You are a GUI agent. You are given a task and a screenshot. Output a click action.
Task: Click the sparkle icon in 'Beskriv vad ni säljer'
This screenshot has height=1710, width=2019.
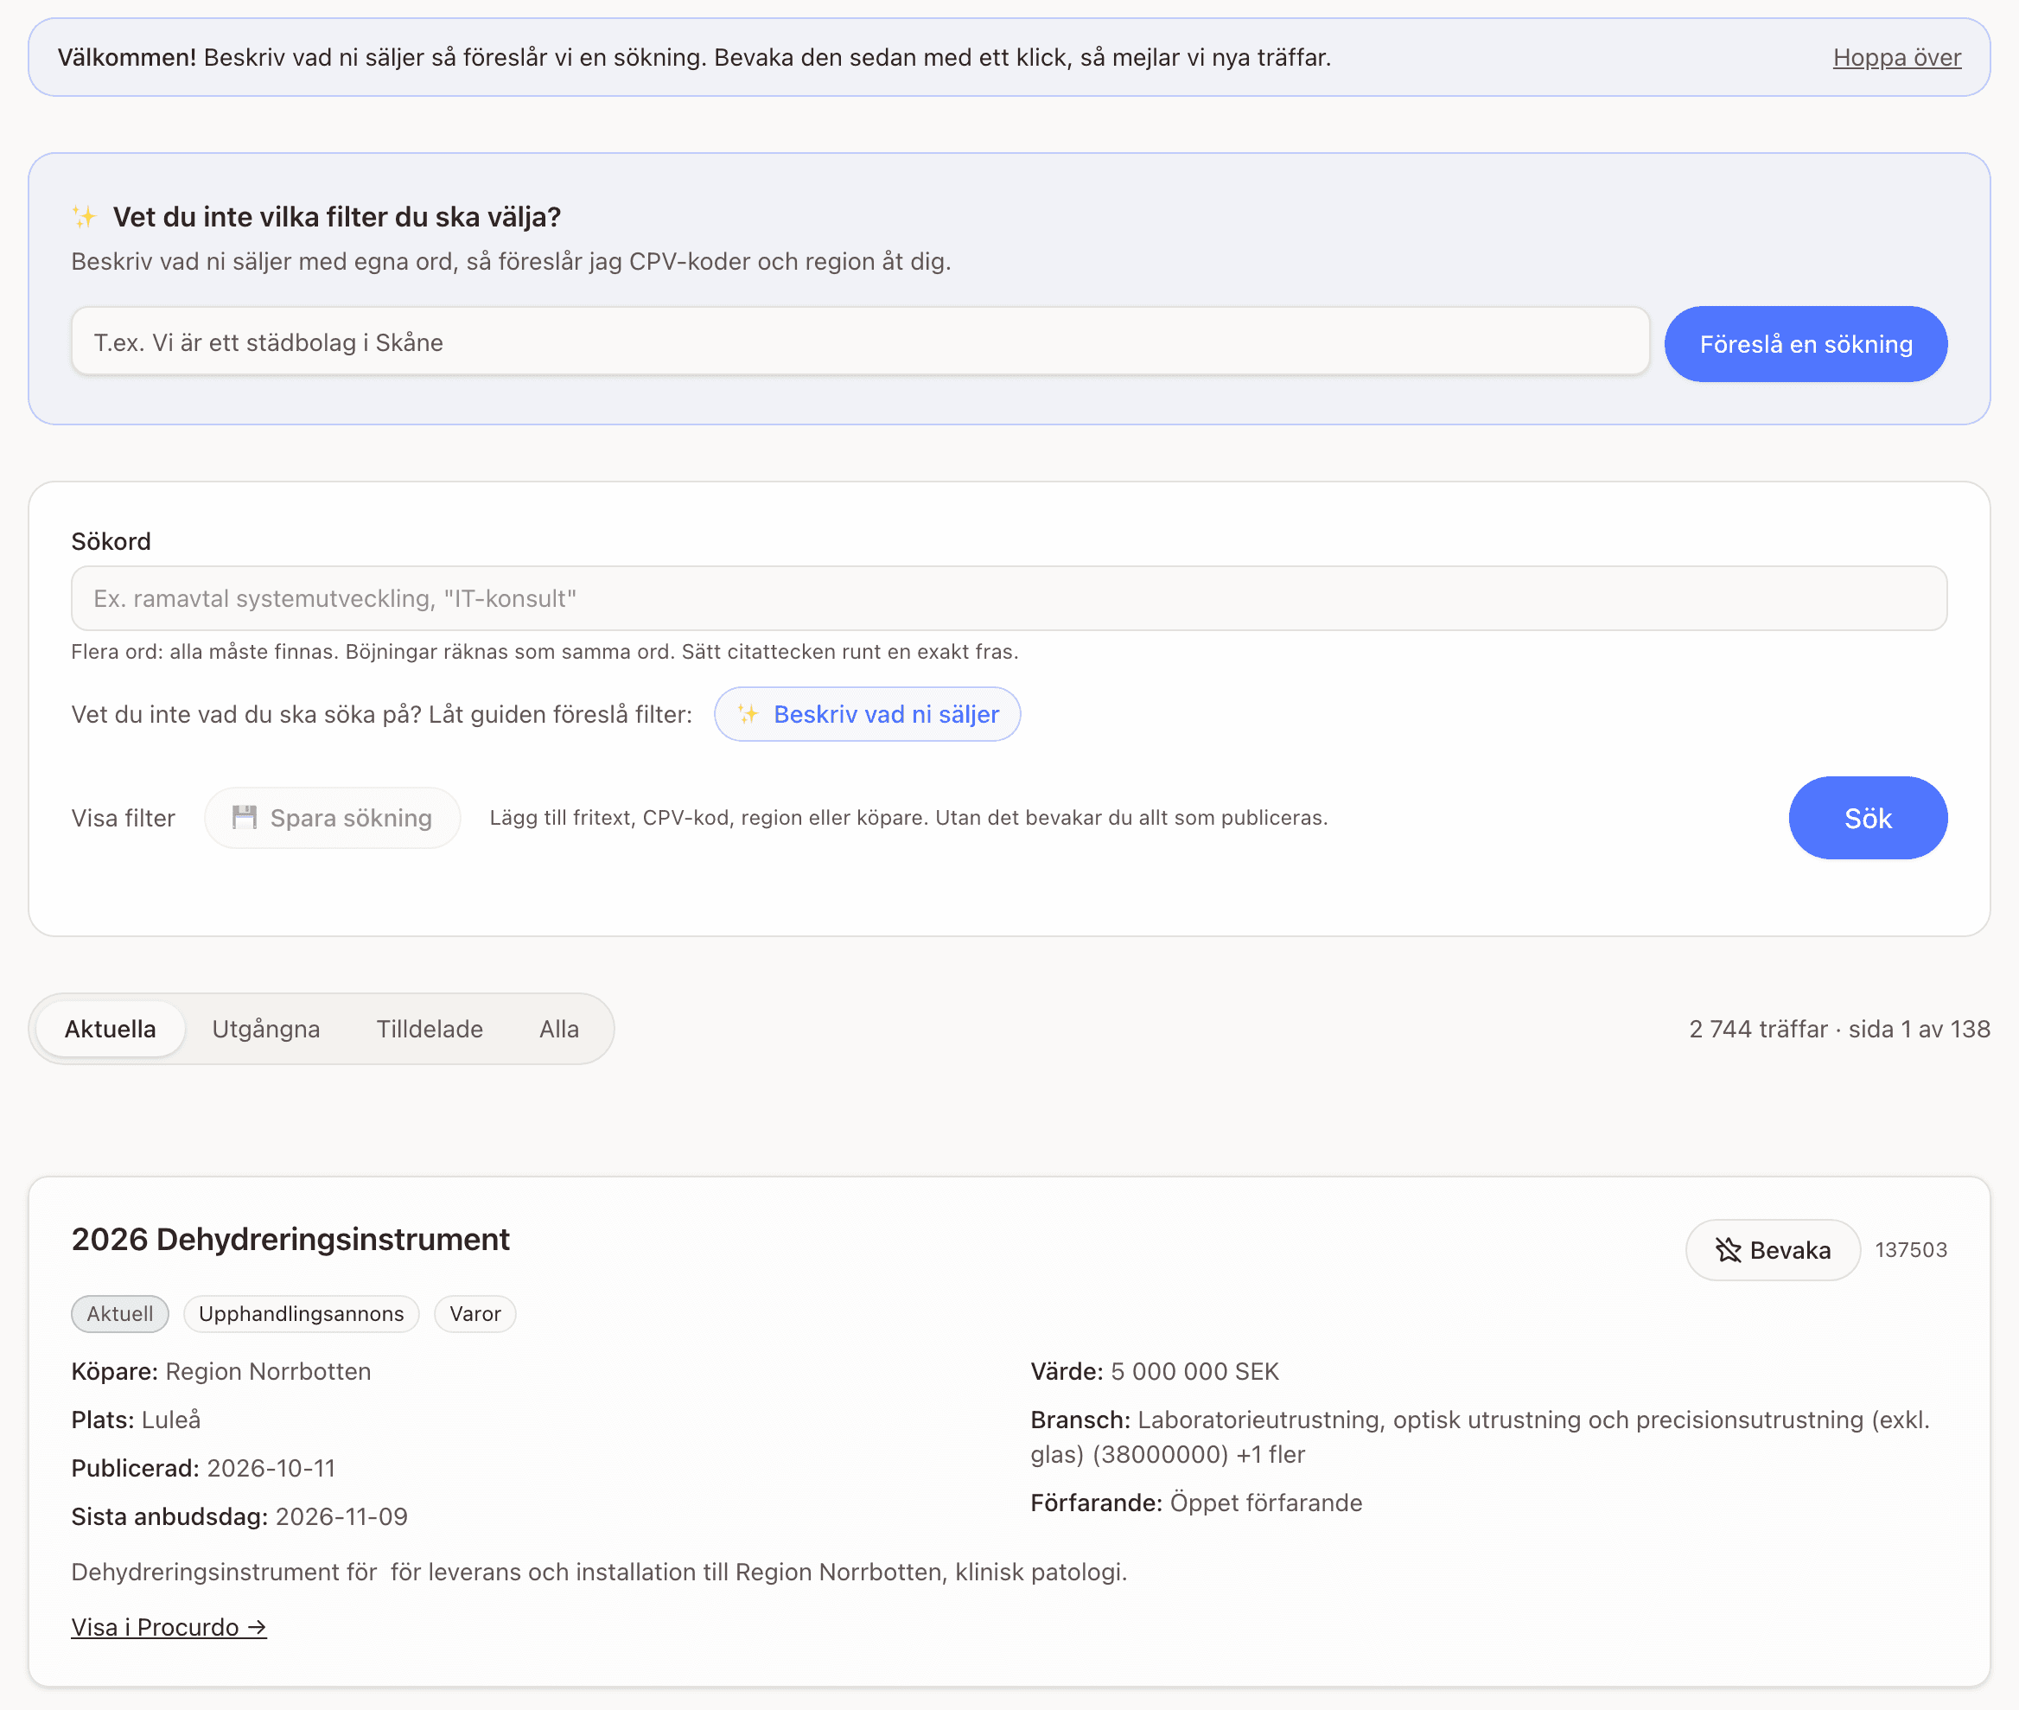point(748,714)
